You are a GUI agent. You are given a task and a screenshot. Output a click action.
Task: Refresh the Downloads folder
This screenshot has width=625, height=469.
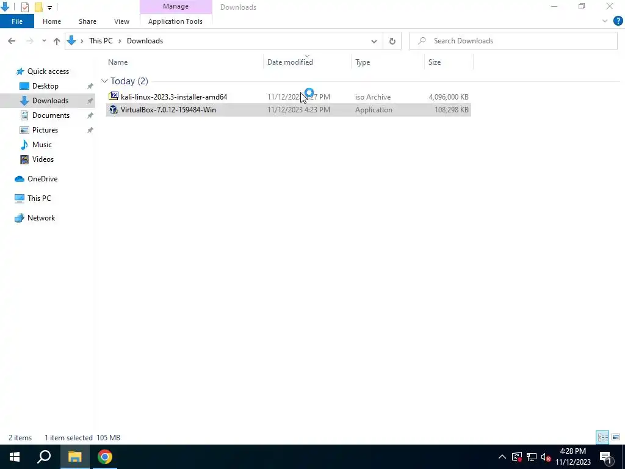(392, 41)
